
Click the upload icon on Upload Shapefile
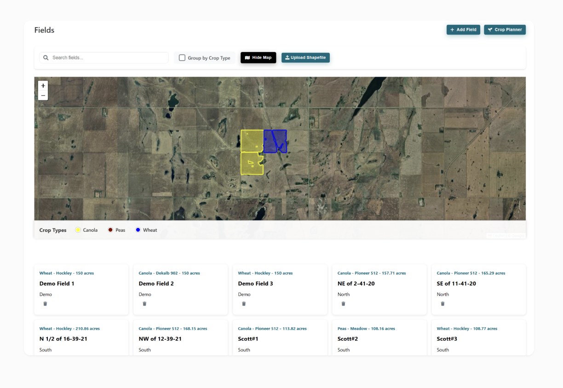[287, 57]
